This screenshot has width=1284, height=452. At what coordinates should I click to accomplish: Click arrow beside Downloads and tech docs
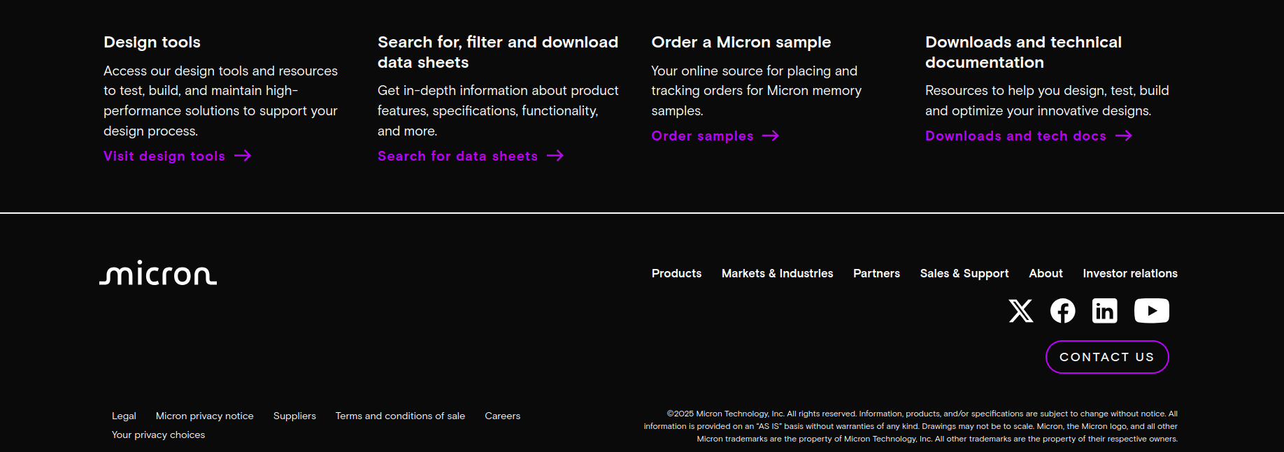1124,136
